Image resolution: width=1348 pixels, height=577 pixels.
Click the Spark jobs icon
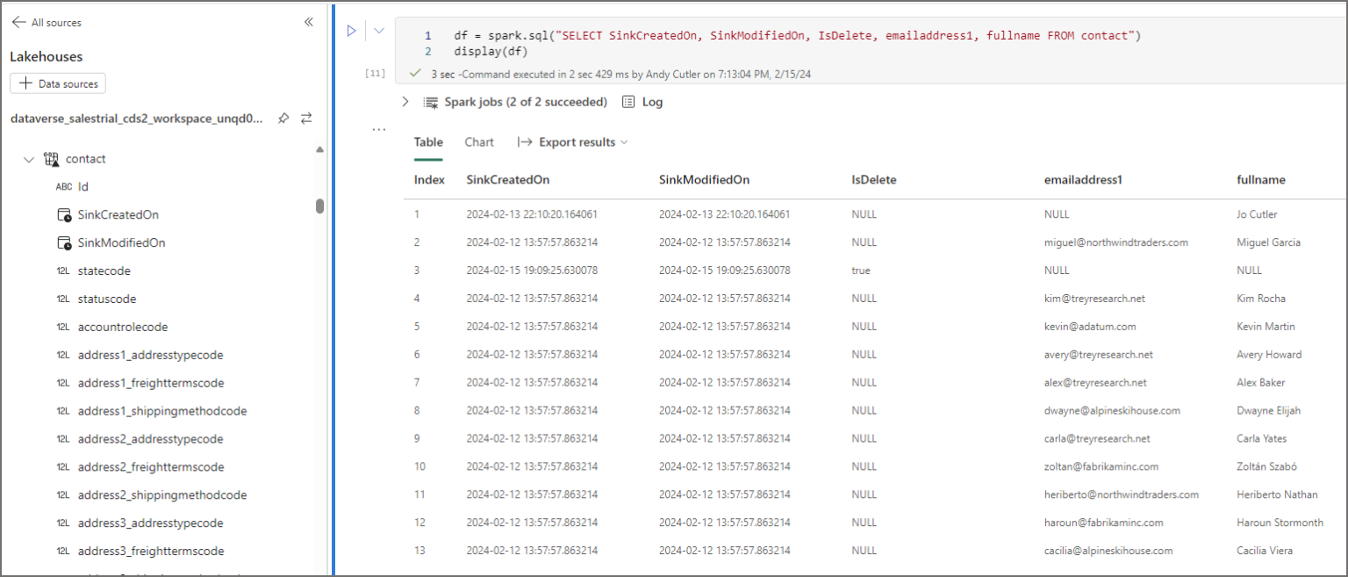click(430, 102)
